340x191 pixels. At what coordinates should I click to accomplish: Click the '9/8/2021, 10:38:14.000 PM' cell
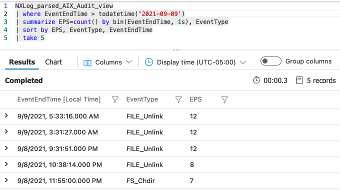click(59, 165)
